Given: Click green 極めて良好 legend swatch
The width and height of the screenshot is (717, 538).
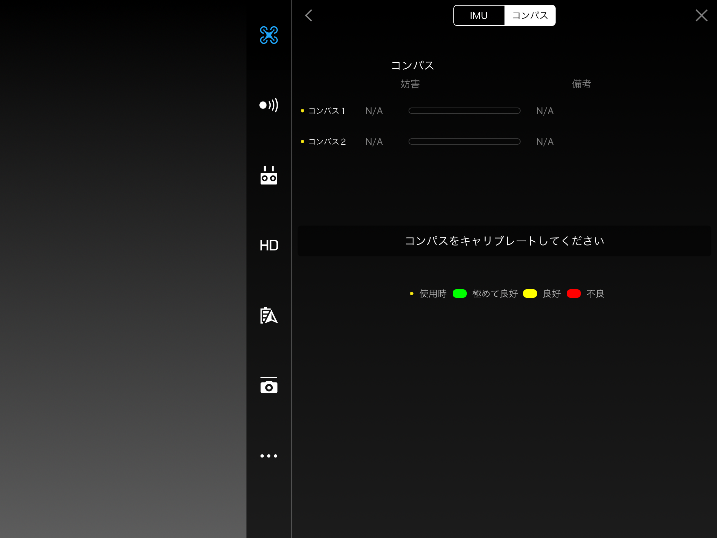Looking at the screenshot, I should pos(459,294).
